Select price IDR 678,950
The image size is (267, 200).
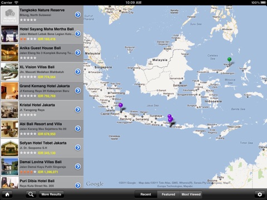[47, 134]
